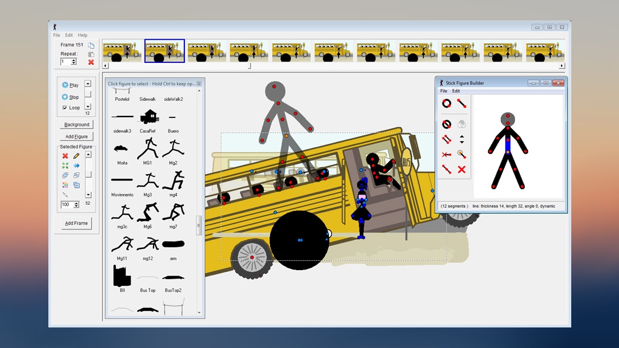The image size is (619, 348).
Task: Close the Stick Figure Builder window
Action: [x=558, y=83]
